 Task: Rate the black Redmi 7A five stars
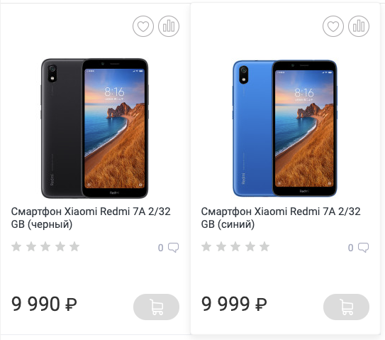coord(74,246)
